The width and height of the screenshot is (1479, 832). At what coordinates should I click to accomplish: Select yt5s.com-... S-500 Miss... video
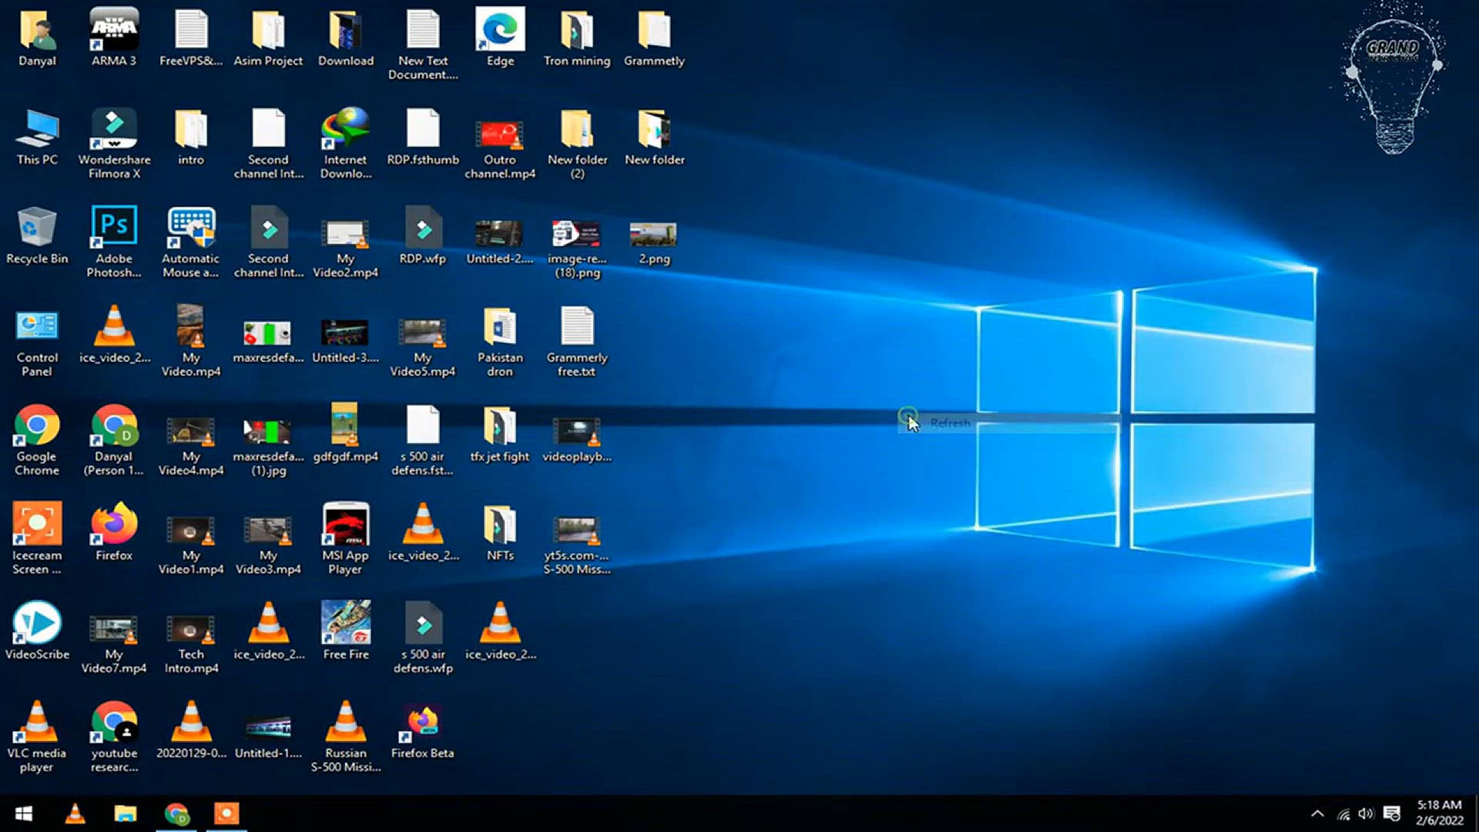point(577,545)
